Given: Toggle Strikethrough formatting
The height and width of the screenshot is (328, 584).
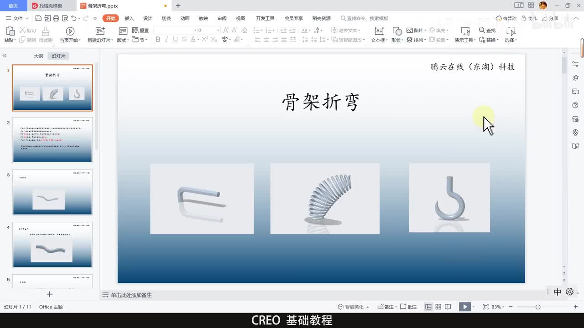Looking at the screenshot, I should point(184,40).
